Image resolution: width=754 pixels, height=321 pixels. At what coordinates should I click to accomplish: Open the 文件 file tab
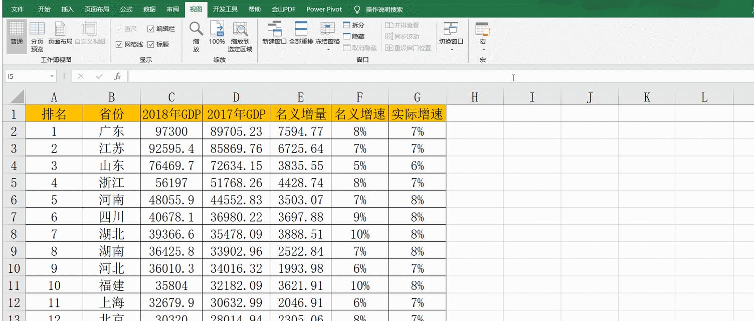(18, 10)
